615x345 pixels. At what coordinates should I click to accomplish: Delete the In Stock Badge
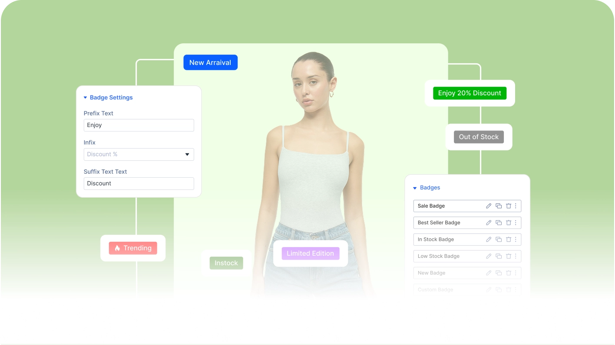[509, 239]
